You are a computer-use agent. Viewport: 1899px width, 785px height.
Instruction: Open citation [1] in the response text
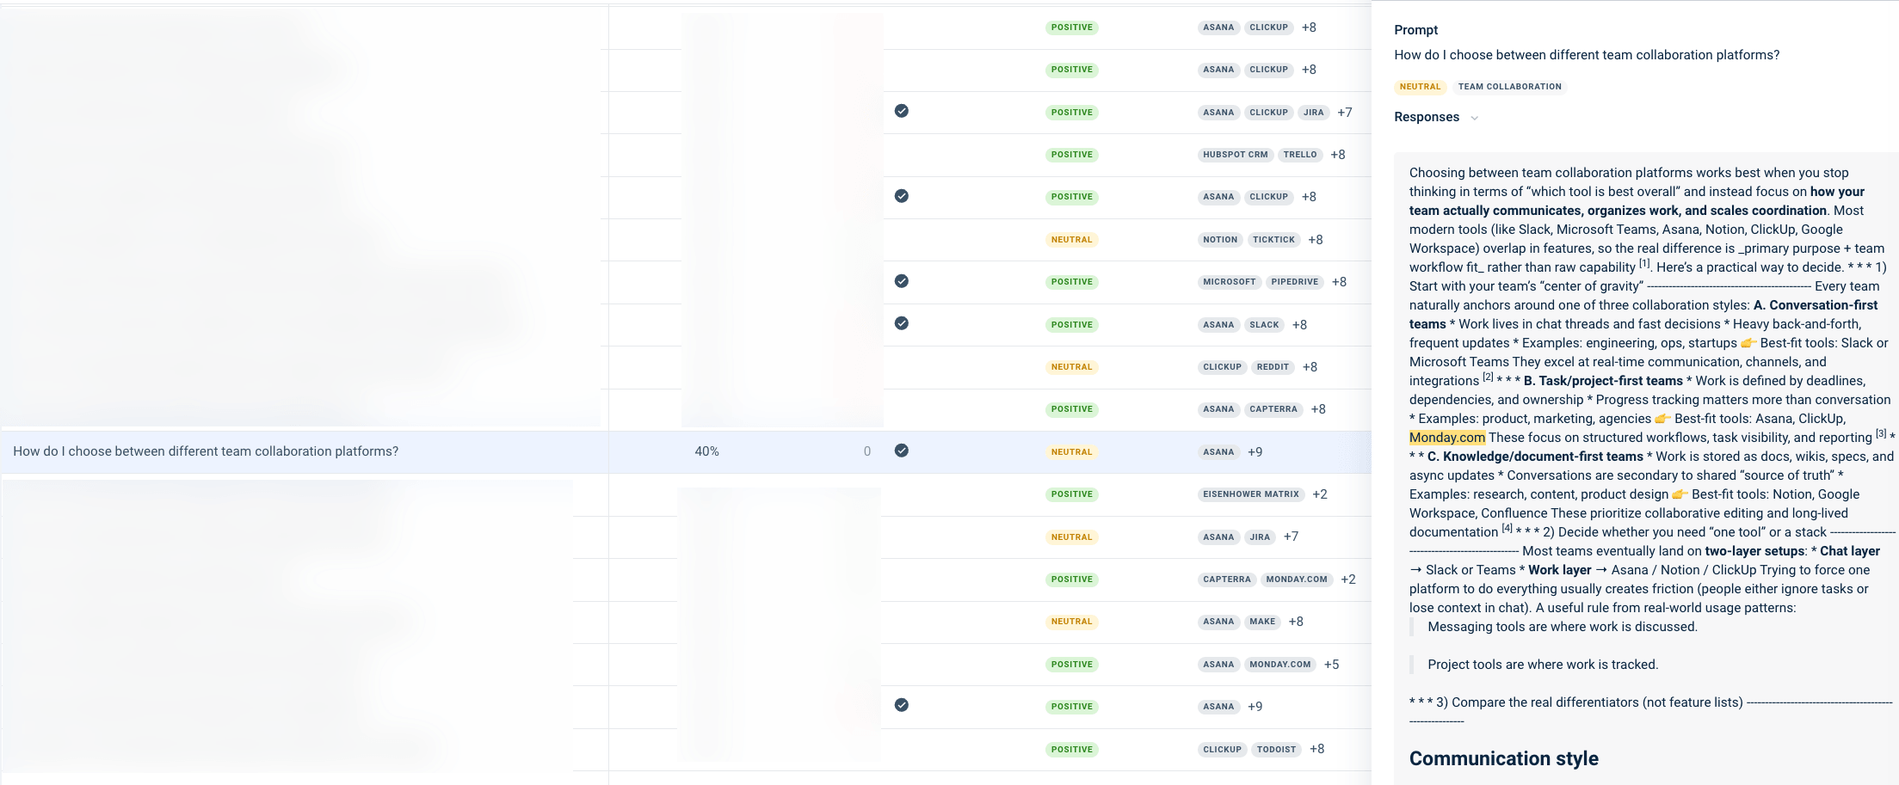click(1644, 264)
